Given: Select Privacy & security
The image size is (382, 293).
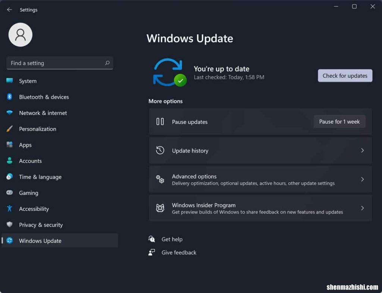Looking at the screenshot, I should coord(60,225).
